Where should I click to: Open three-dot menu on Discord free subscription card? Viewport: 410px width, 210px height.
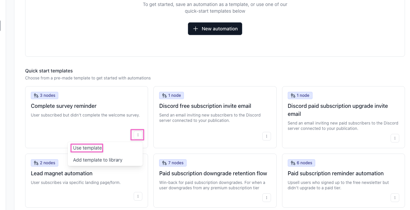pyautogui.click(x=267, y=136)
